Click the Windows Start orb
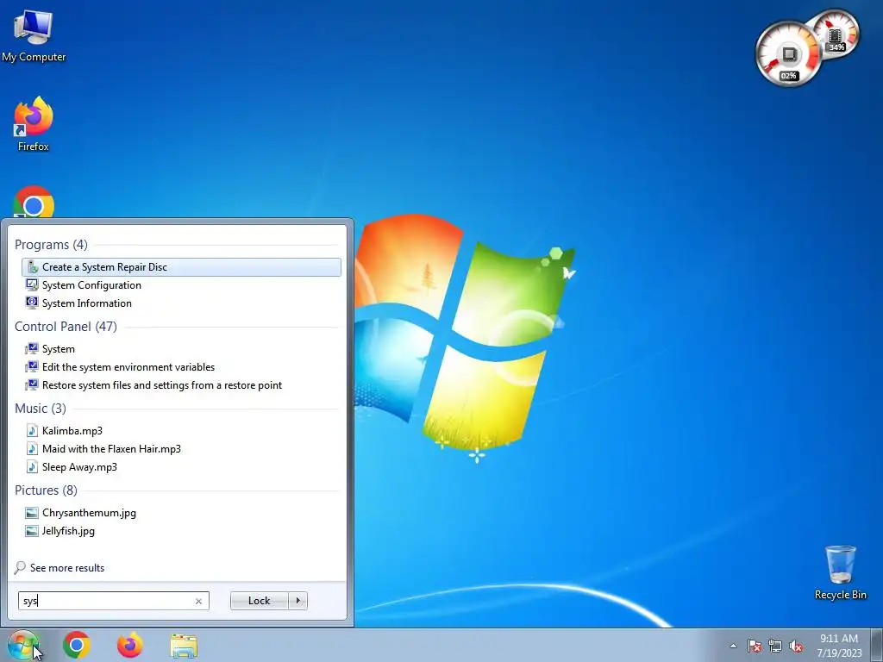 coord(23,645)
